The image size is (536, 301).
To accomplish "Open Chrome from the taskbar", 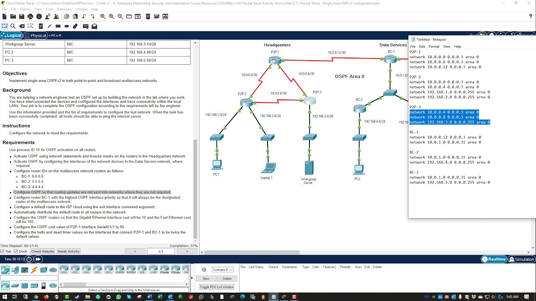I will coord(36,297).
